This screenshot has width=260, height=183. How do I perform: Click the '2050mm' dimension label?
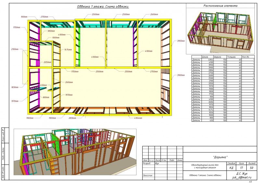click(47, 62)
